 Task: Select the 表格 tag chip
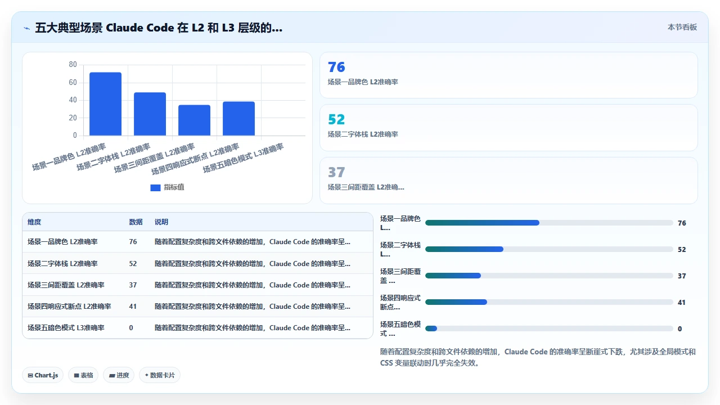[x=83, y=375]
